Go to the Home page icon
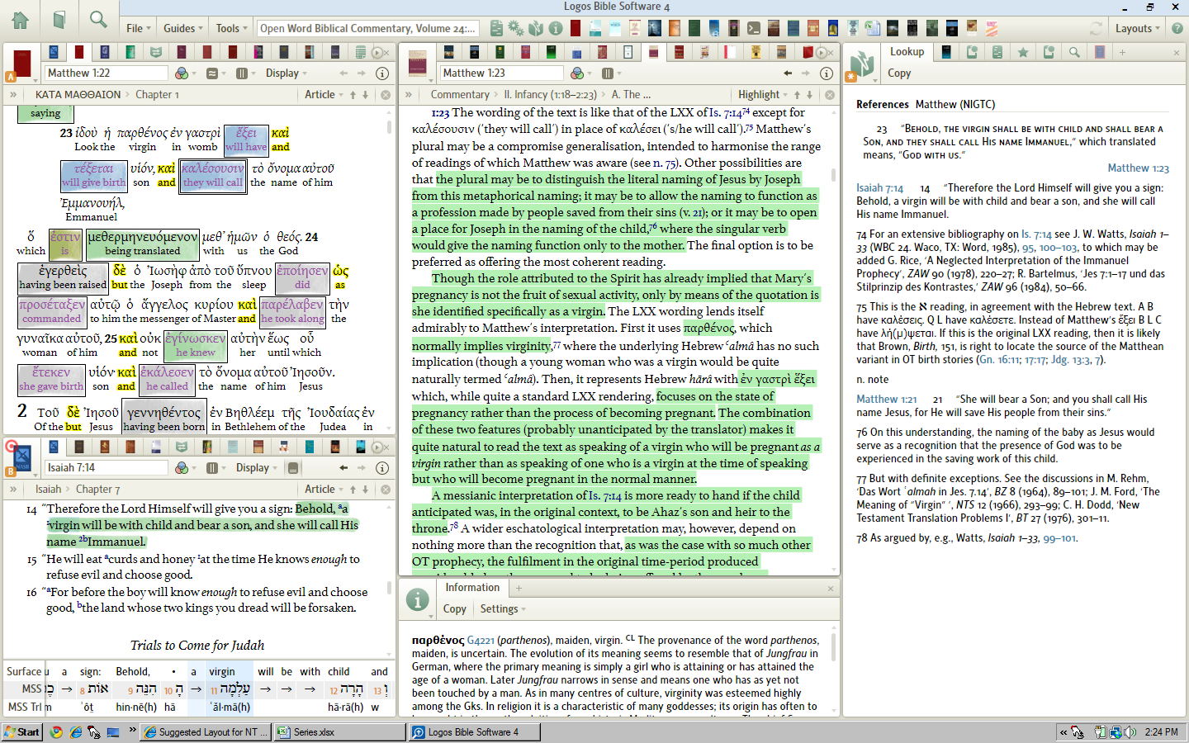1189x743 pixels. click(20, 20)
